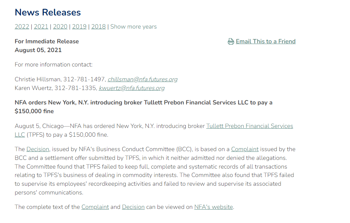The height and width of the screenshot is (223, 350).
Task: Open the Complaint link issued by the BCC
Action: point(245,149)
